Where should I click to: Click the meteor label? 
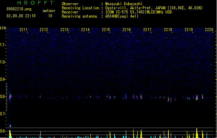pos(49,11)
